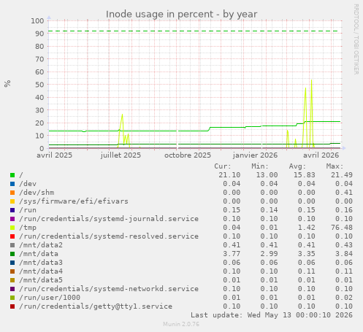Screen dimensions: 363x332
Task: Click the 'Max:' column header
Action: point(335,166)
